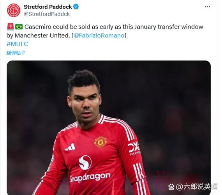Click the DXC Technology sleeve logo
The width and height of the screenshot is (222, 195).
(134, 149)
